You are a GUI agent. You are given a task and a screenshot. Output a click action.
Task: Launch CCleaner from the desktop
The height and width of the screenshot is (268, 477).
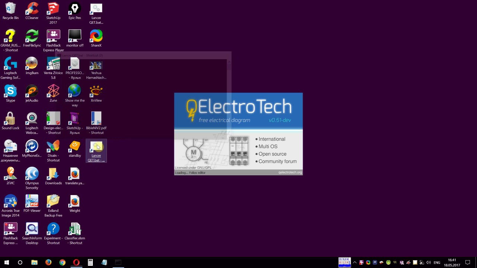coord(32,11)
